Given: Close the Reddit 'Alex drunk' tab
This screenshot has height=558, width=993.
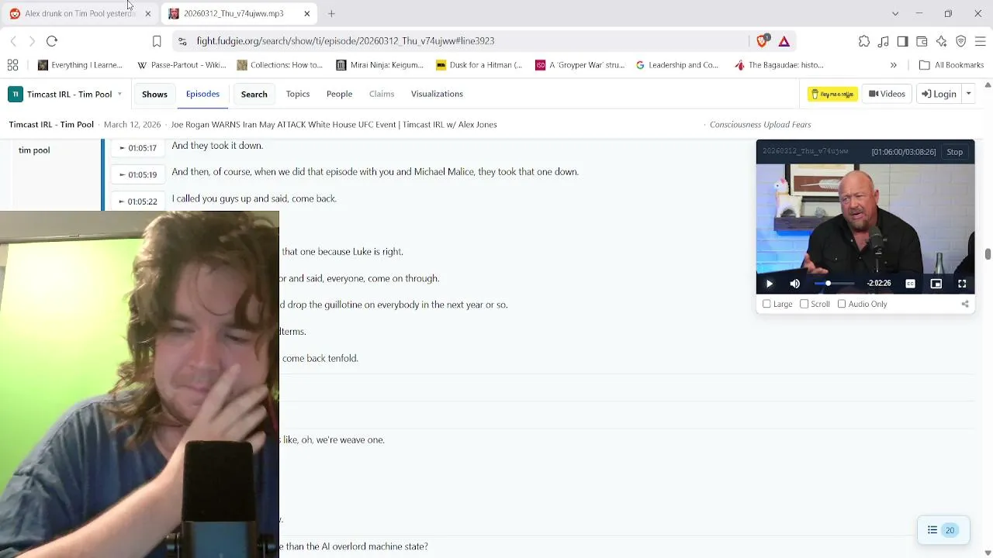Looking at the screenshot, I should point(147,13).
